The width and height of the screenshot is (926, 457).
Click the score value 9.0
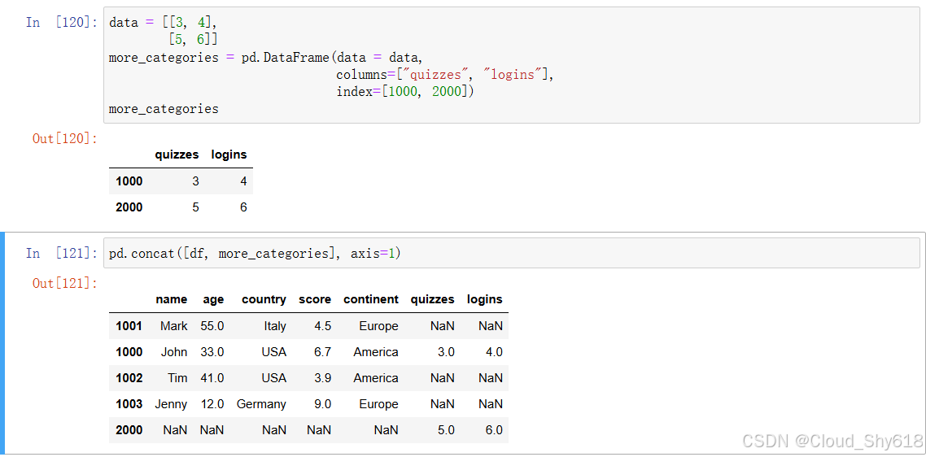(x=323, y=404)
